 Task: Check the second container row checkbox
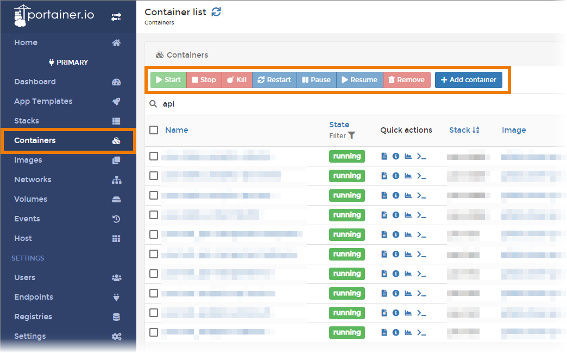click(154, 176)
